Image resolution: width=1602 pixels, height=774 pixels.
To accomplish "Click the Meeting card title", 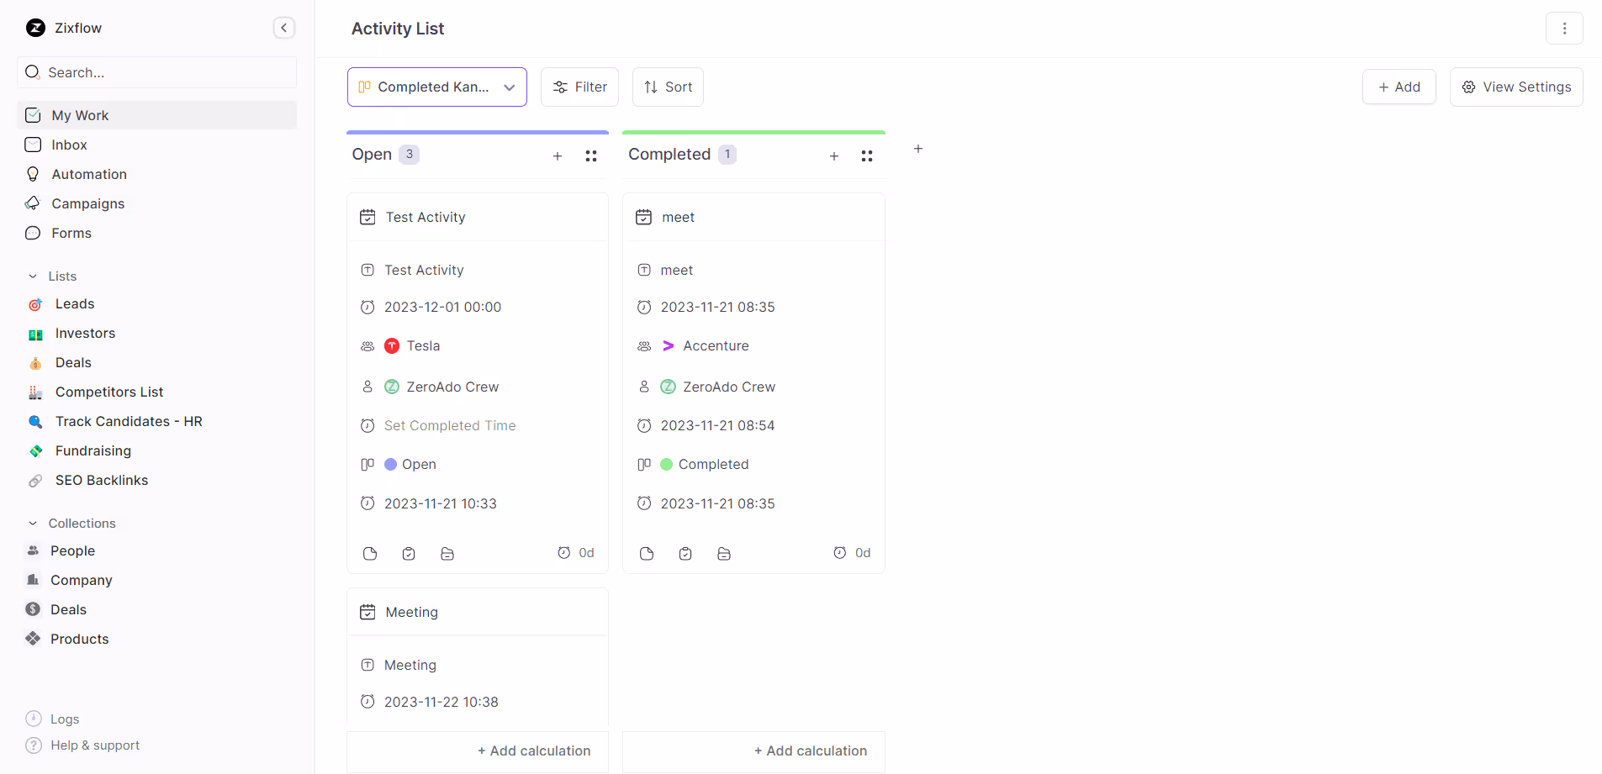I will 412,612.
